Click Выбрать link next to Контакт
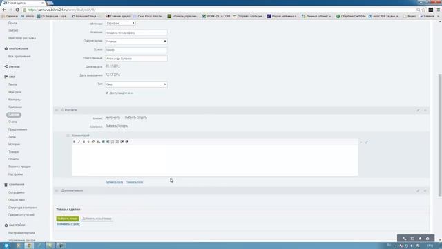Screen dimensions: 442x249 (x=131, y=118)
